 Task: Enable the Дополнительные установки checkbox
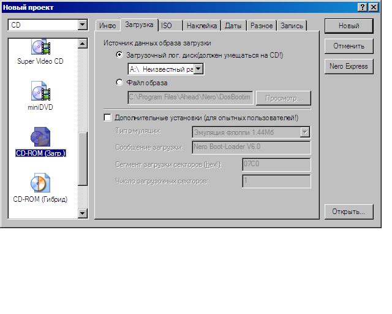coord(108,117)
